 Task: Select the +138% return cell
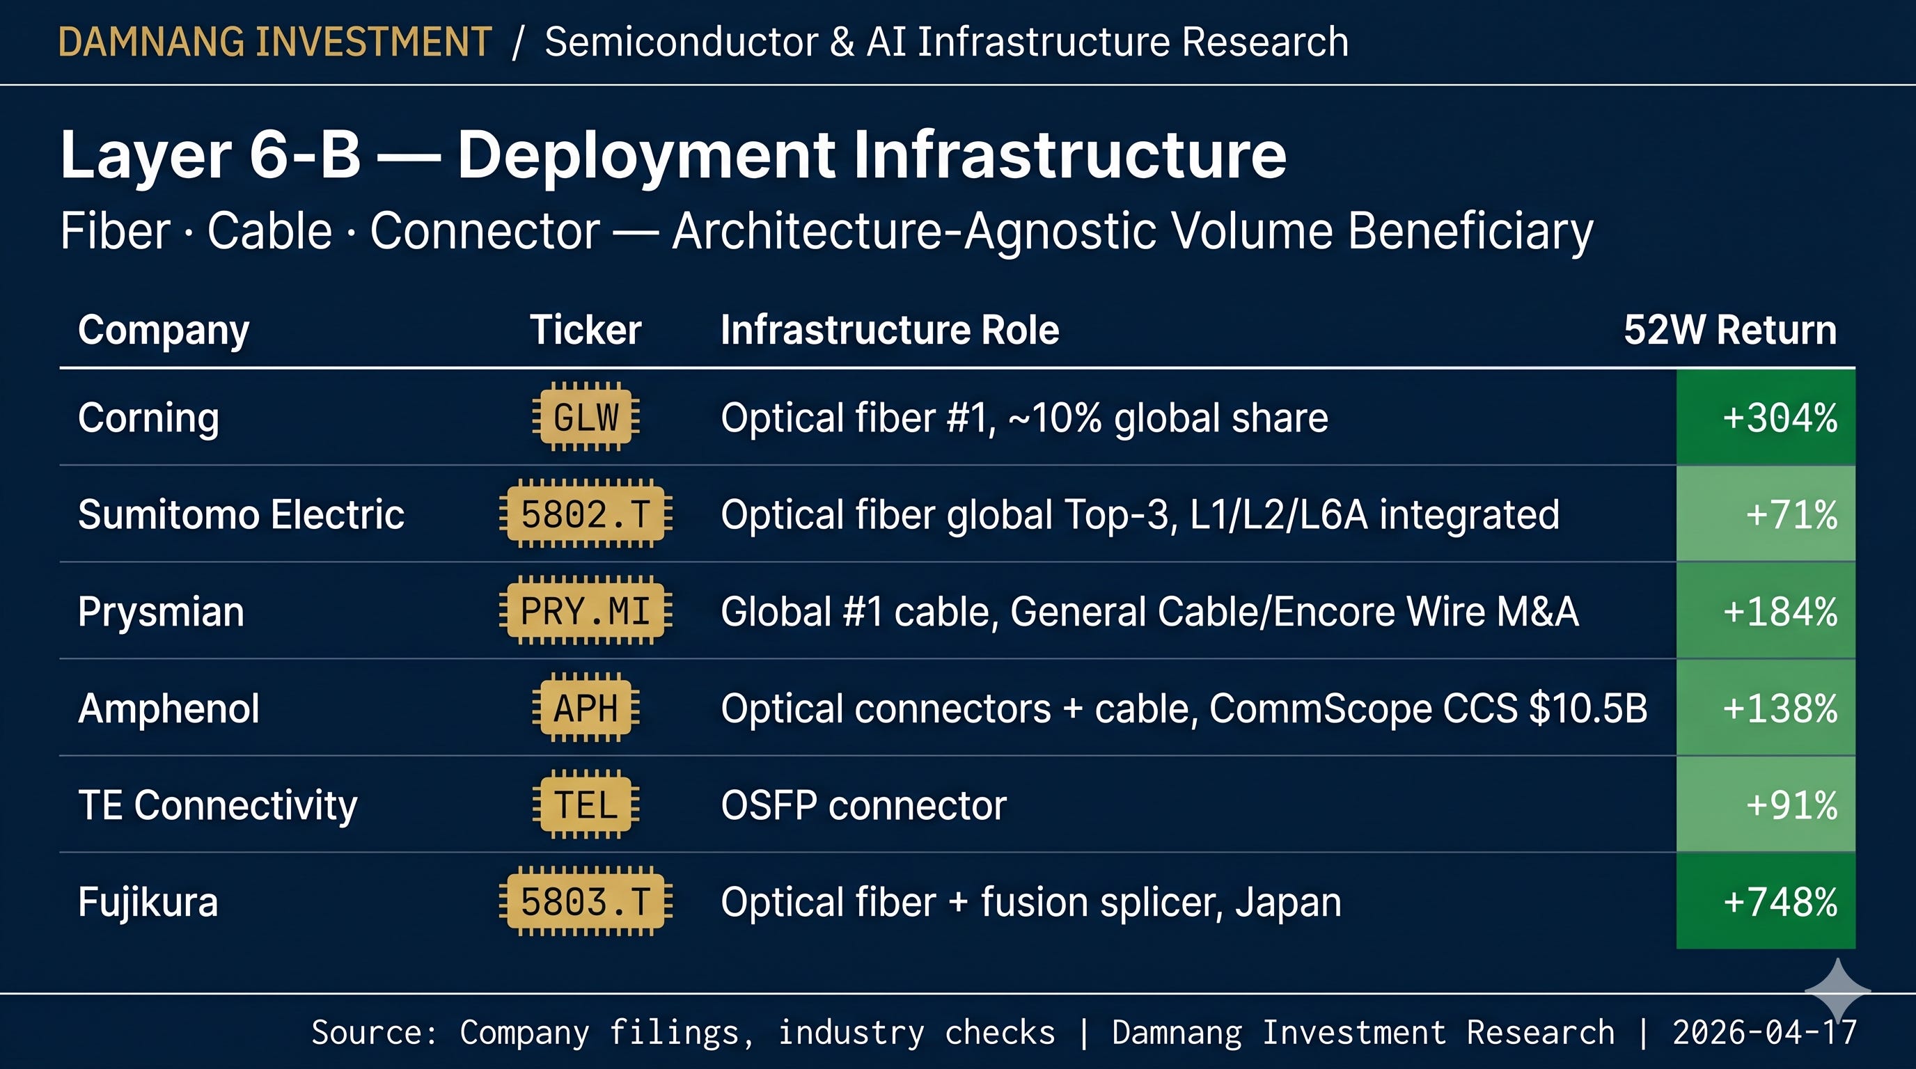(1766, 708)
